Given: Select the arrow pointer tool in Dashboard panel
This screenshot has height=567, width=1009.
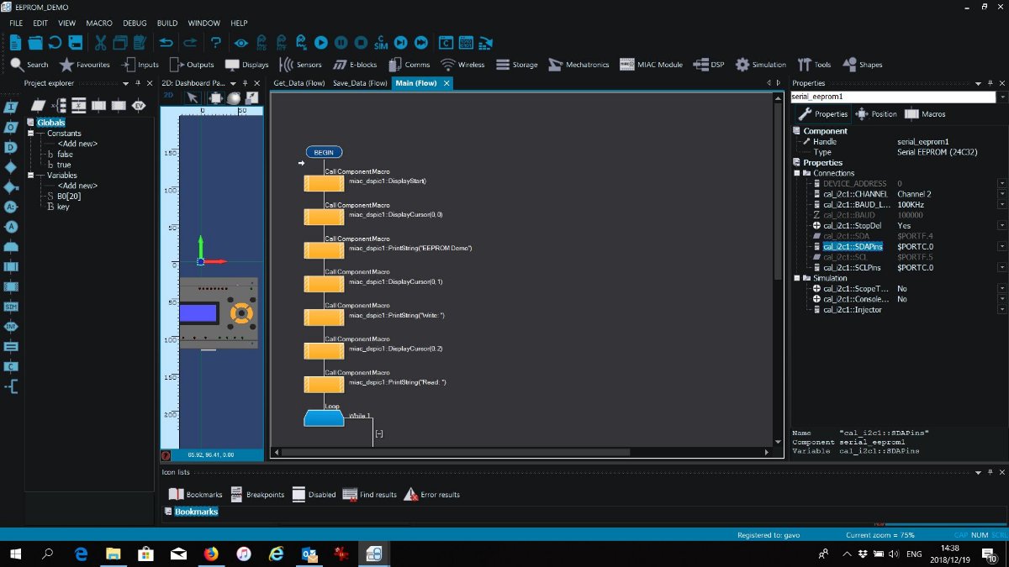Looking at the screenshot, I should (x=192, y=97).
